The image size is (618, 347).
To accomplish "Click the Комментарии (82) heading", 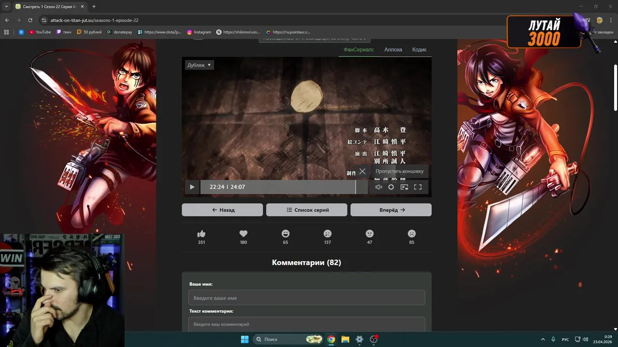I will pos(307,262).
